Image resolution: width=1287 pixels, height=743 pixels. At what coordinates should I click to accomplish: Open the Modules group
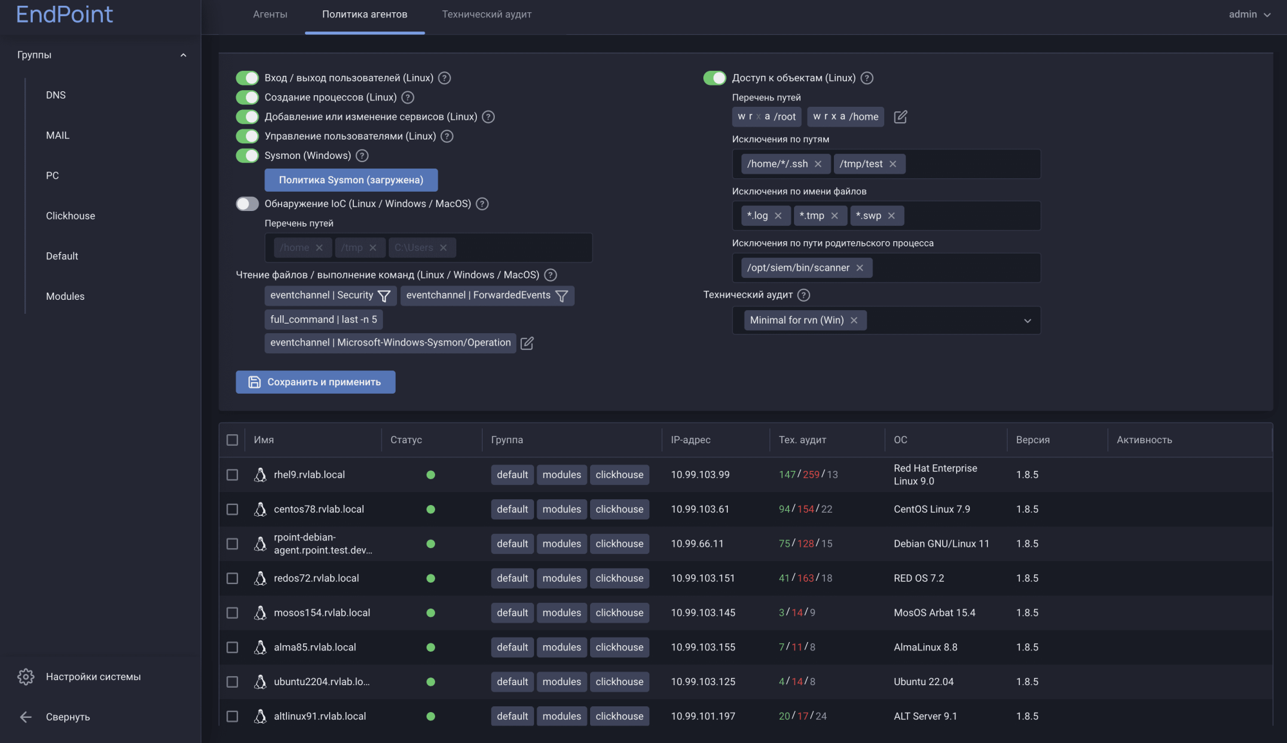tap(66, 297)
